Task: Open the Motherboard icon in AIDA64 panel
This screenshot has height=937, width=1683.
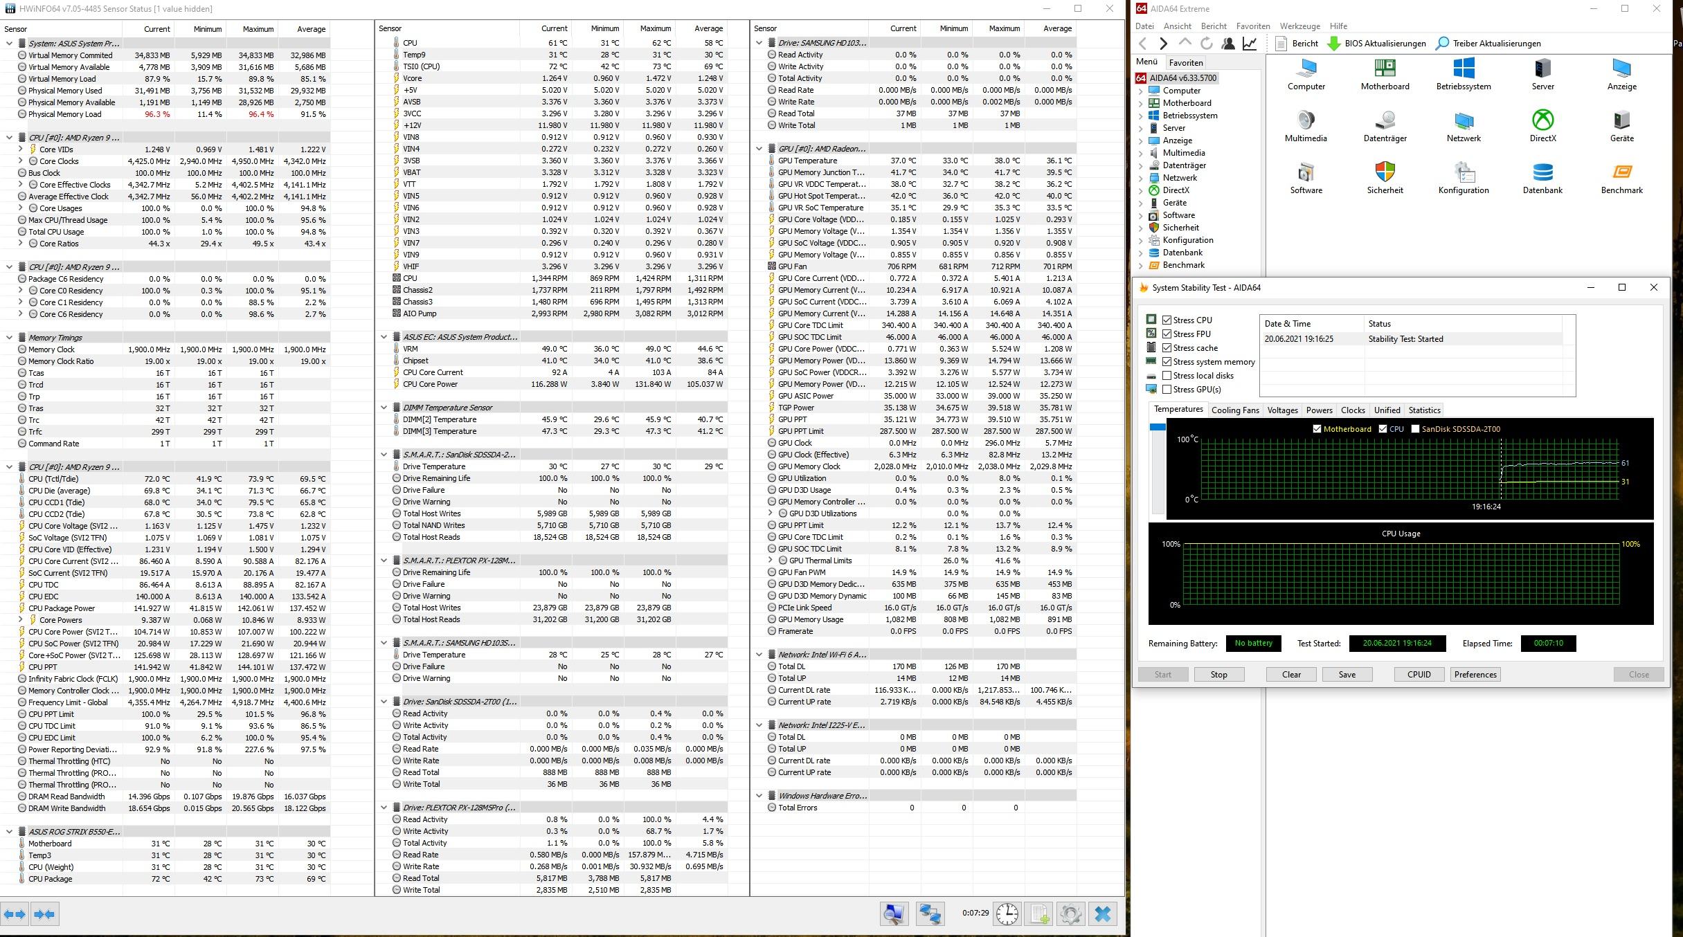Action: coord(1385,74)
